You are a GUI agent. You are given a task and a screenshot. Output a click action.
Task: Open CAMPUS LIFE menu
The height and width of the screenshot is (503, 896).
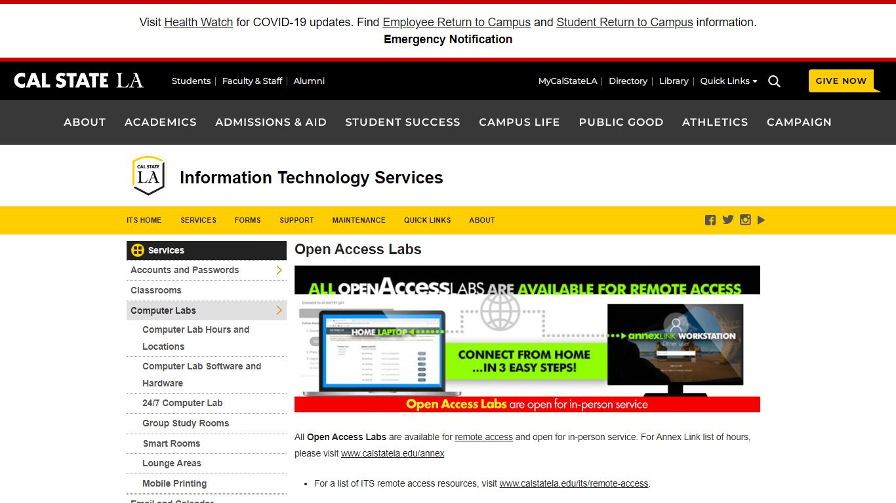click(519, 122)
